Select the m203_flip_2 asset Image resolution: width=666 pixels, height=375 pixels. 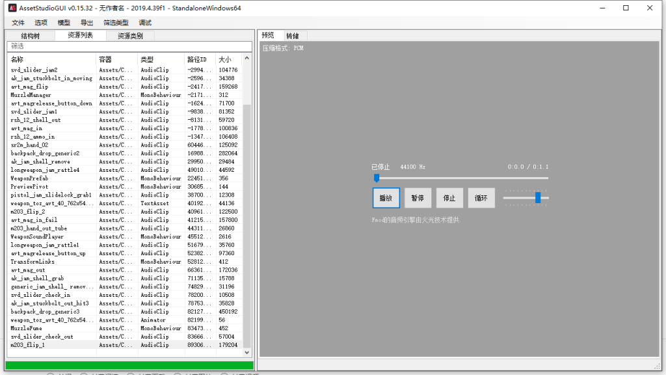point(125,212)
